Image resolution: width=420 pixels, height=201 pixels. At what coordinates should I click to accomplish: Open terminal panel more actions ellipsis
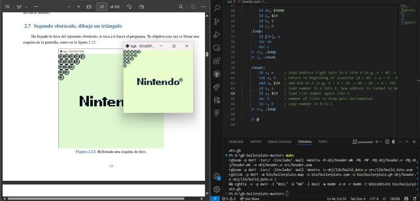click(x=400, y=142)
